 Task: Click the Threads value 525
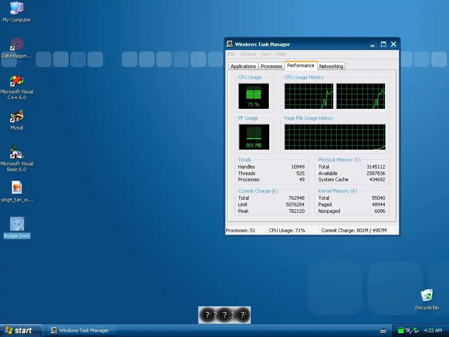pos(300,173)
